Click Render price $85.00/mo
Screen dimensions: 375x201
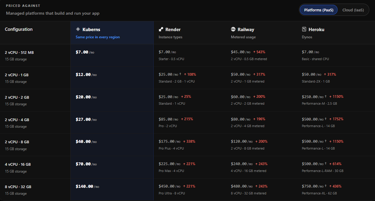[x=168, y=119]
